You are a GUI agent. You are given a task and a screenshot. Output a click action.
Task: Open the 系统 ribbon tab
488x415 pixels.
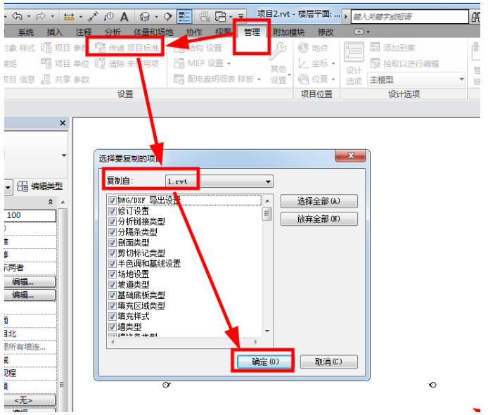26,32
